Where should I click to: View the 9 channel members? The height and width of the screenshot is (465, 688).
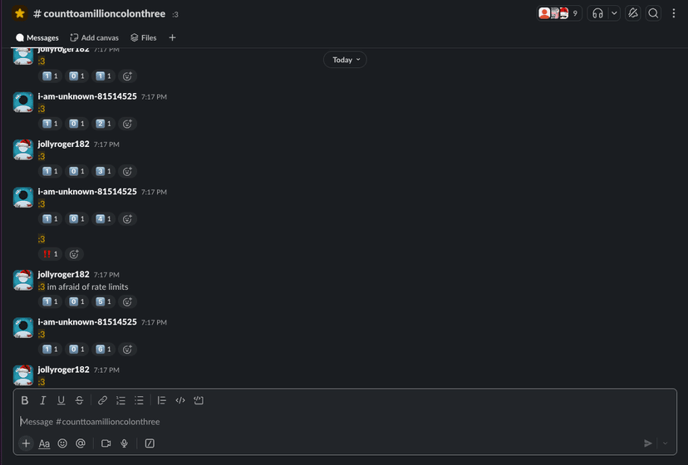pos(559,13)
